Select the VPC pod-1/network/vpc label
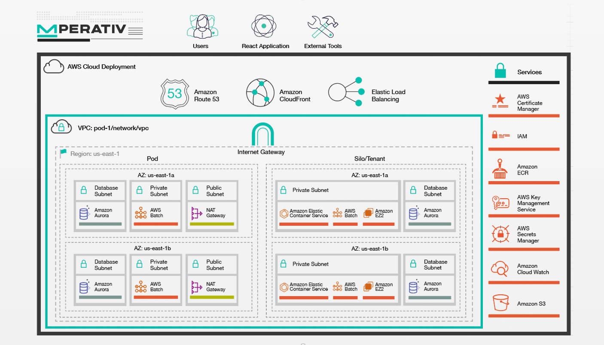The width and height of the screenshot is (604, 345). tap(113, 128)
